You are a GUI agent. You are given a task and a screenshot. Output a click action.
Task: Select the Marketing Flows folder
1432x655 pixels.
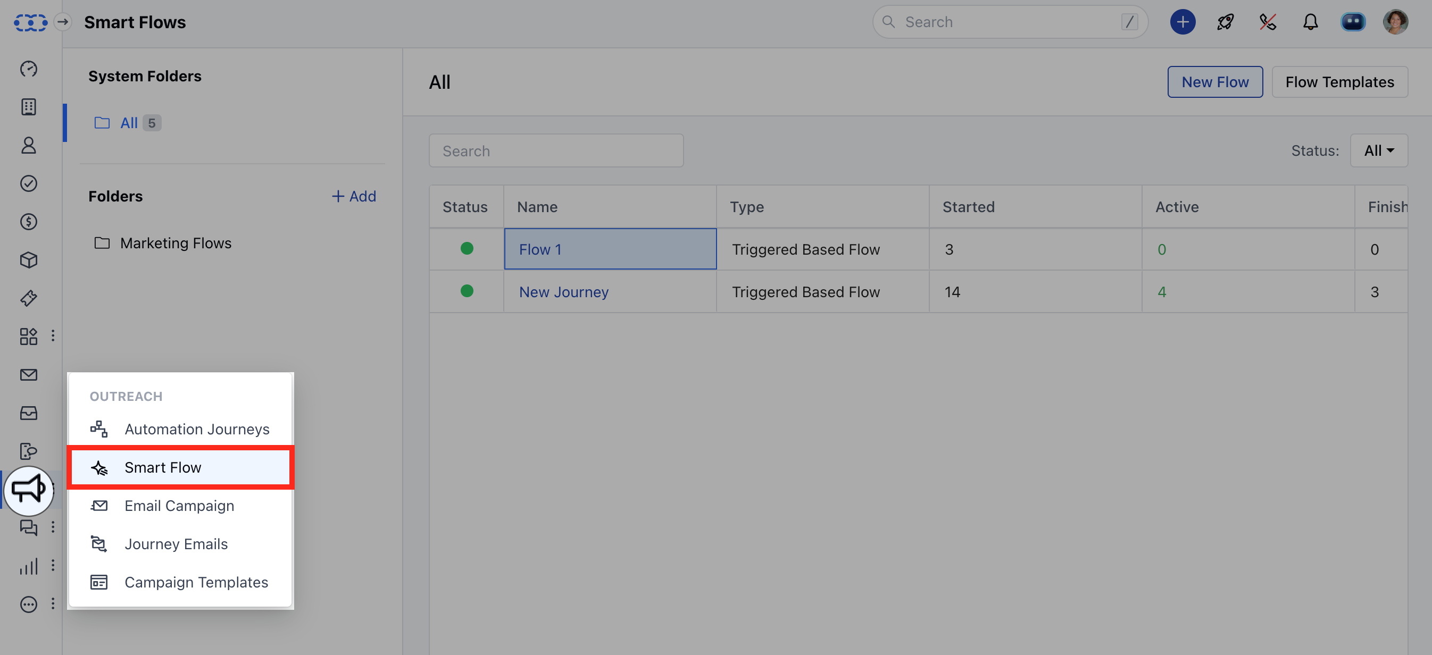(x=175, y=243)
